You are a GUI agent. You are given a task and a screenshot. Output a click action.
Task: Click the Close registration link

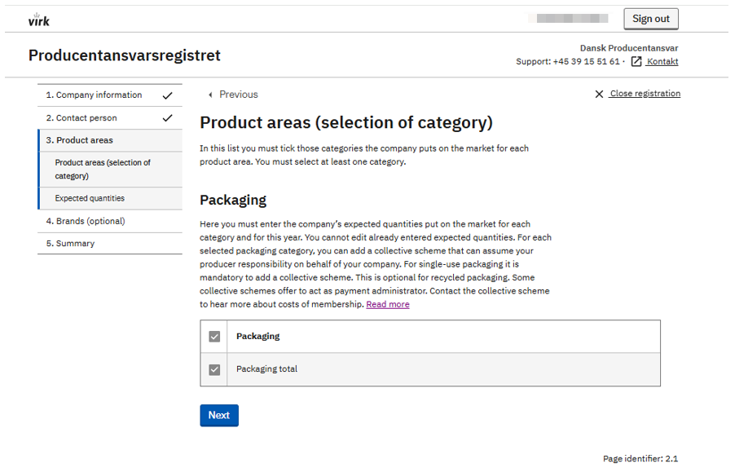click(x=645, y=94)
